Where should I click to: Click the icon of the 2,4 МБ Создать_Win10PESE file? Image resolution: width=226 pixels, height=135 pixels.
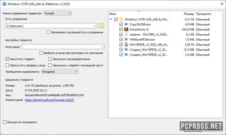pyautogui.click(x=126, y=55)
